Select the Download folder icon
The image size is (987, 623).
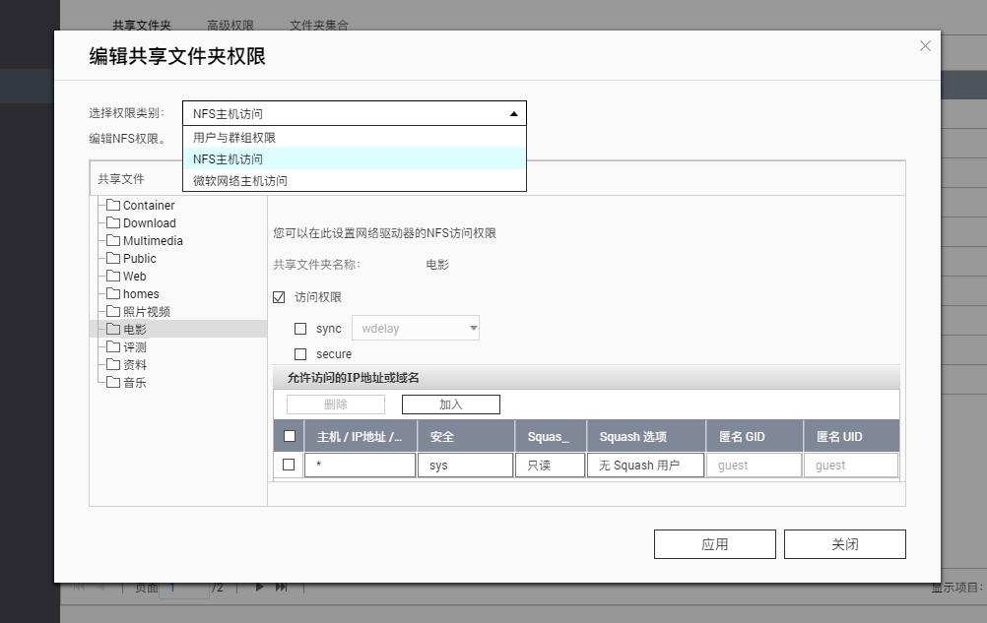click(x=113, y=222)
